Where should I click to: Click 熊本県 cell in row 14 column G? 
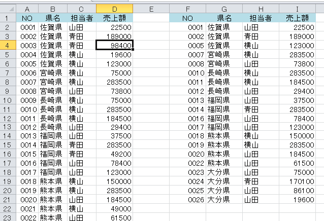pos(224,136)
